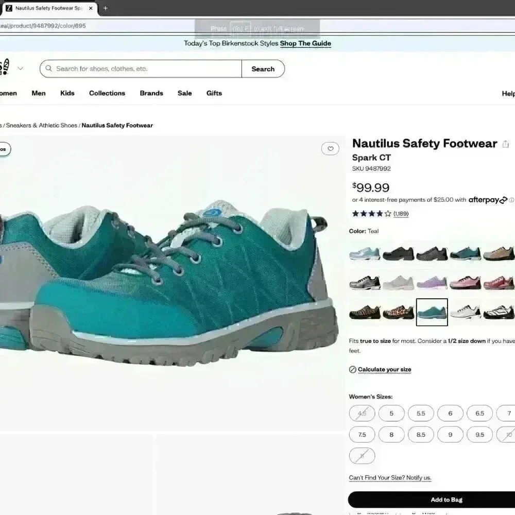Select Women's size 8.5

click(421, 435)
